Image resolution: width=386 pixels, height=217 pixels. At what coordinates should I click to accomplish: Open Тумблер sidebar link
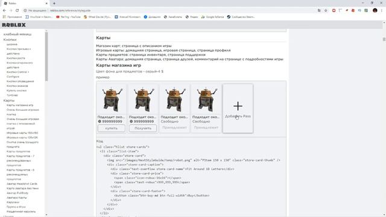(12, 95)
